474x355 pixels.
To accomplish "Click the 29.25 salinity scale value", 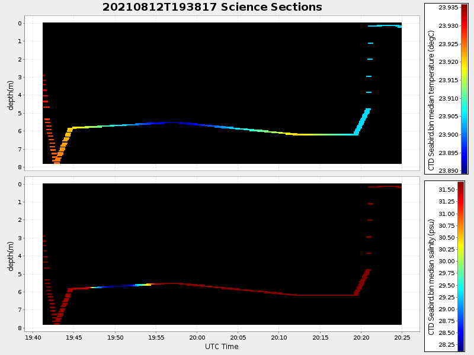I will (x=447, y=297).
